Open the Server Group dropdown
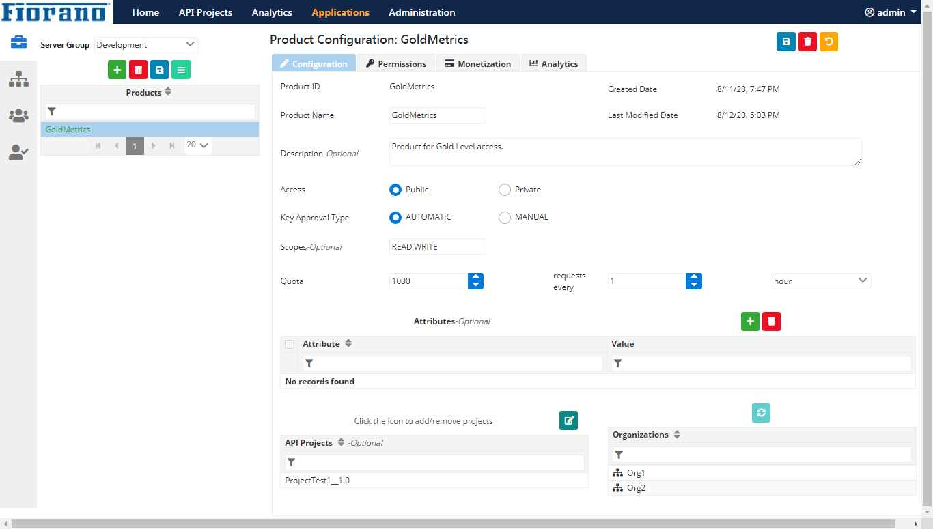This screenshot has height=529, width=933. [146, 45]
